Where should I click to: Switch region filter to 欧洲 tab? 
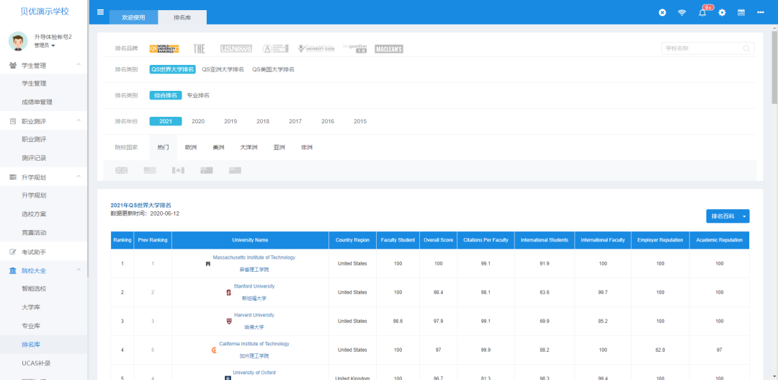[x=191, y=147]
